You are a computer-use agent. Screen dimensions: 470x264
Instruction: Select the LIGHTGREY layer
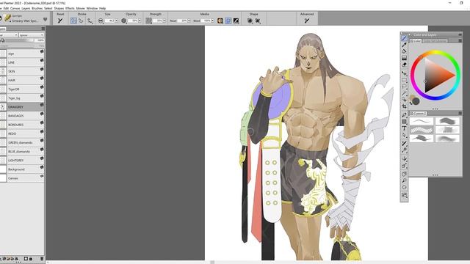[x=22, y=161]
